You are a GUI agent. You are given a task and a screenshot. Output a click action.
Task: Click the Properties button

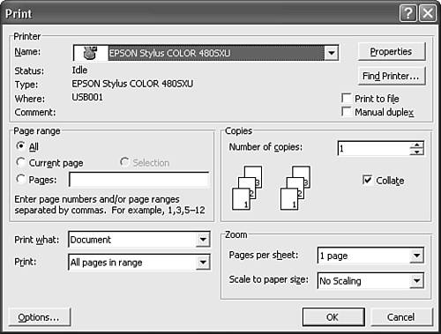tap(392, 52)
